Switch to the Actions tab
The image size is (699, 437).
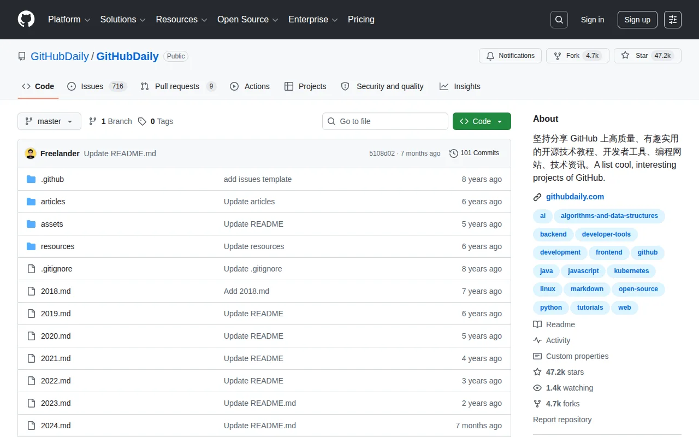tap(250, 86)
